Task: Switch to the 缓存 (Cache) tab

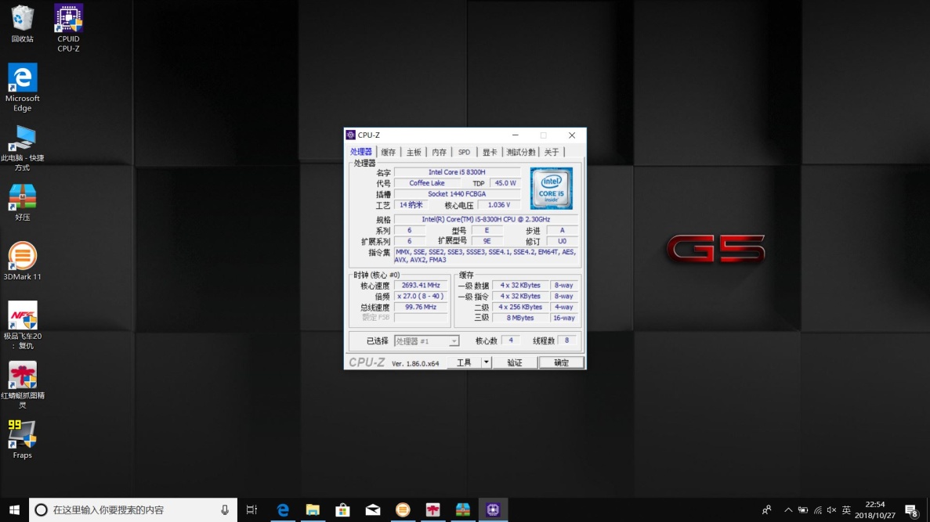Action: click(x=389, y=152)
